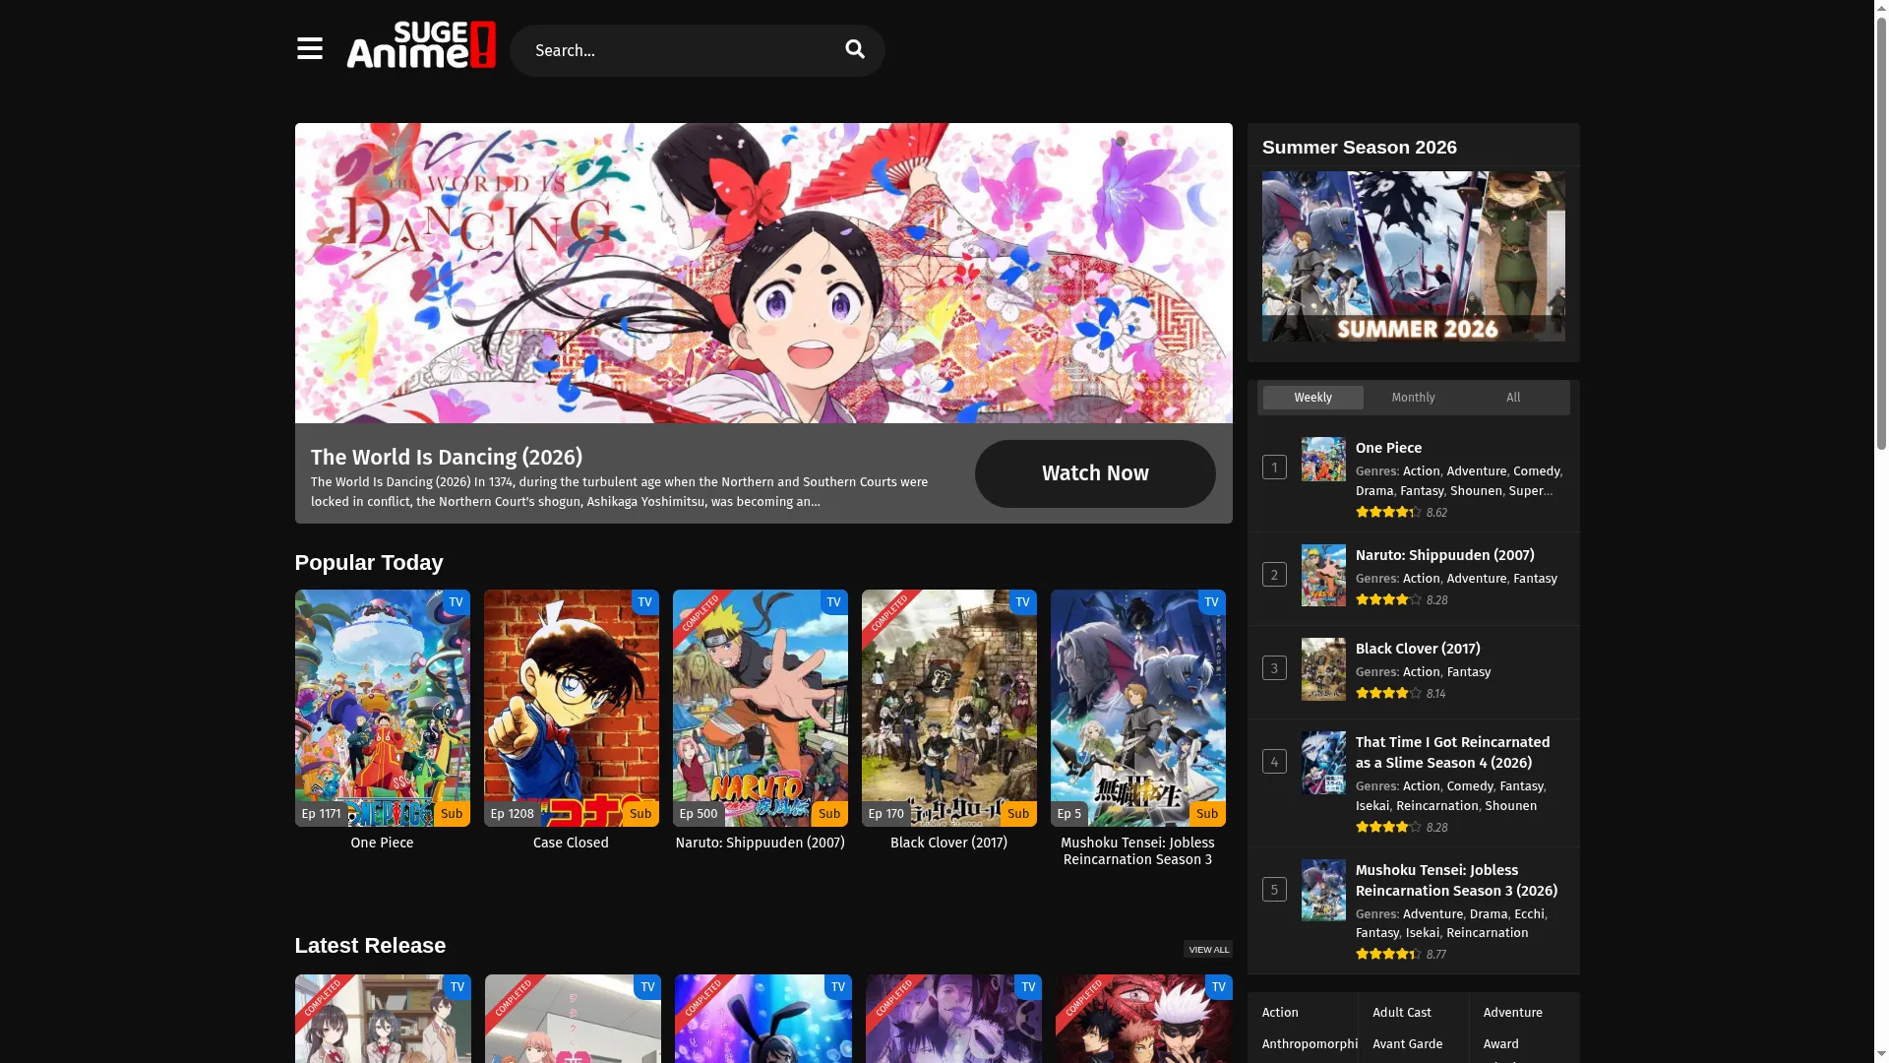Click the Ecchi genre under Mushoku Tensei ranking

(1529, 914)
